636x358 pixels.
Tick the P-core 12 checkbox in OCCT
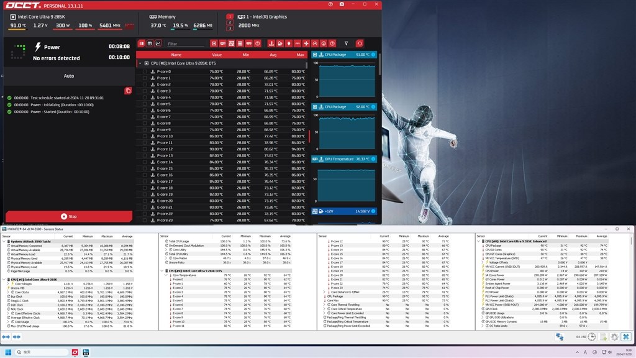(x=145, y=149)
